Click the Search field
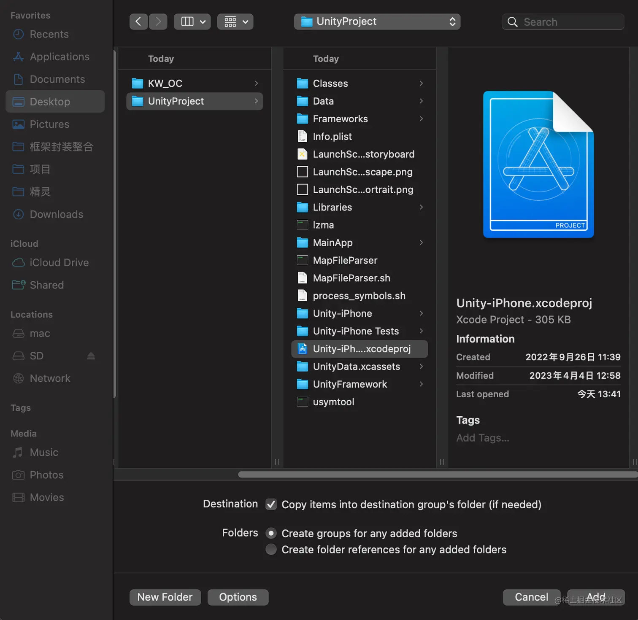638x620 pixels. click(563, 22)
